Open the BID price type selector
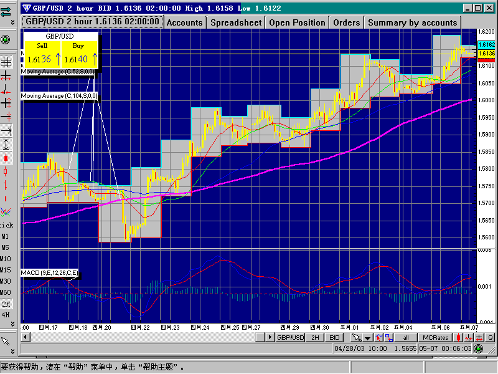This screenshot has height=374, width=498. tap(334, 337)
